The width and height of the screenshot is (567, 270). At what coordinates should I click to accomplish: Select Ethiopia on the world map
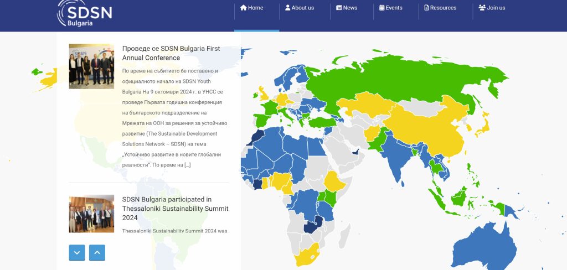[x=333, y=182]
